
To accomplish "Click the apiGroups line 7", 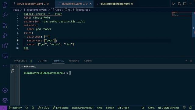I will [37, 37].
